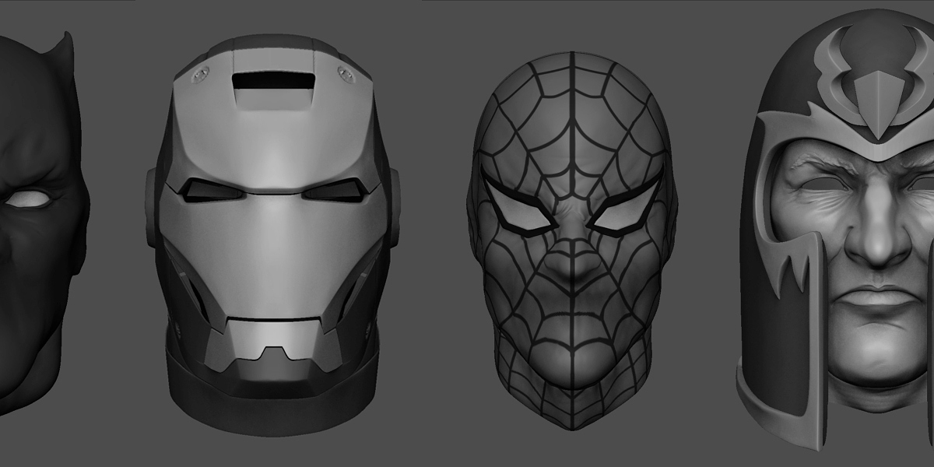
Task: Select the web-patterned Spider-Man mask model
Action: [571, 241]
